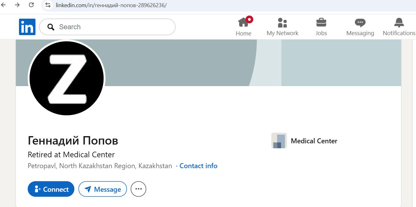Viewport: 416px width, 207px height.
Task: Click the Connect button
Action: (51, 189)
